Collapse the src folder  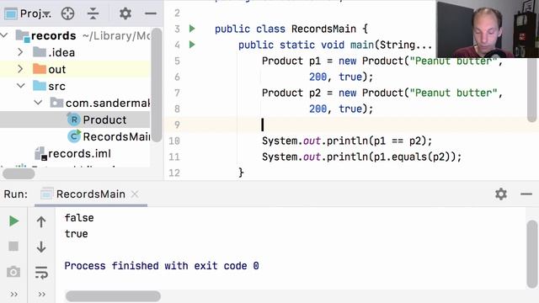pos(21,86)
